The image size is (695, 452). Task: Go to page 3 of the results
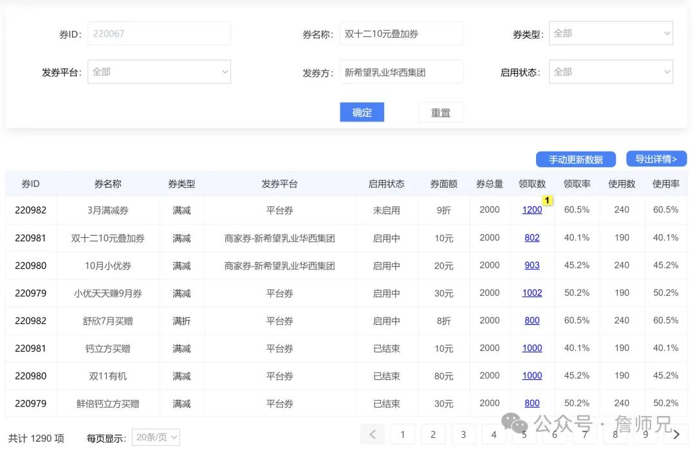pos(463,434)
